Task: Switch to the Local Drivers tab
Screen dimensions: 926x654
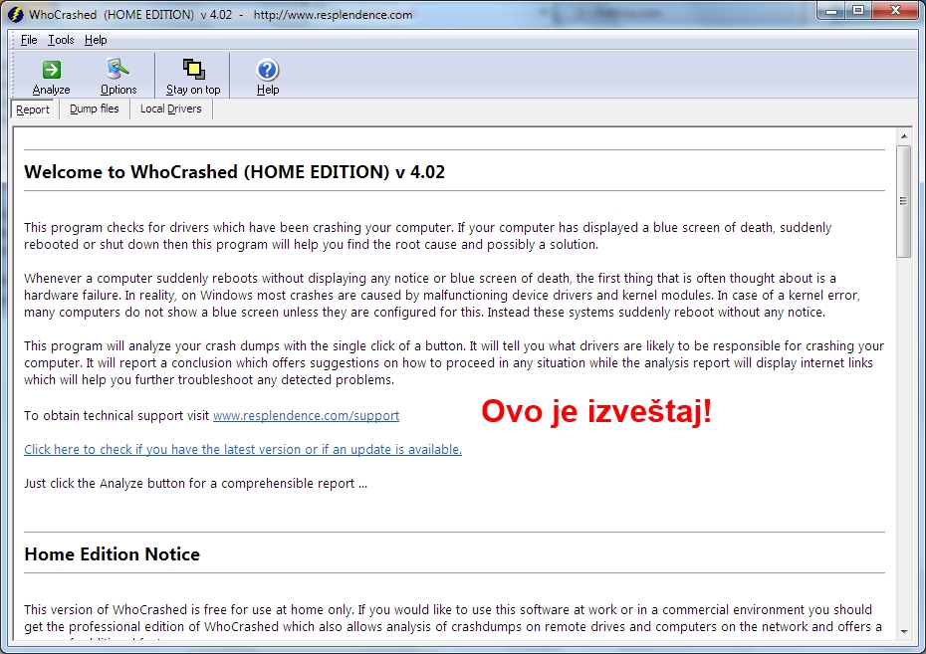Action: click(170, 109)
